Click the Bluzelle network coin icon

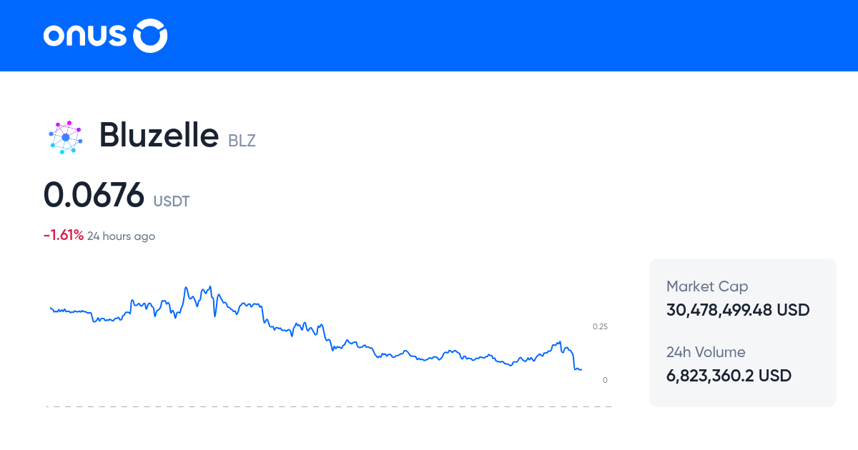coord(65,136)
